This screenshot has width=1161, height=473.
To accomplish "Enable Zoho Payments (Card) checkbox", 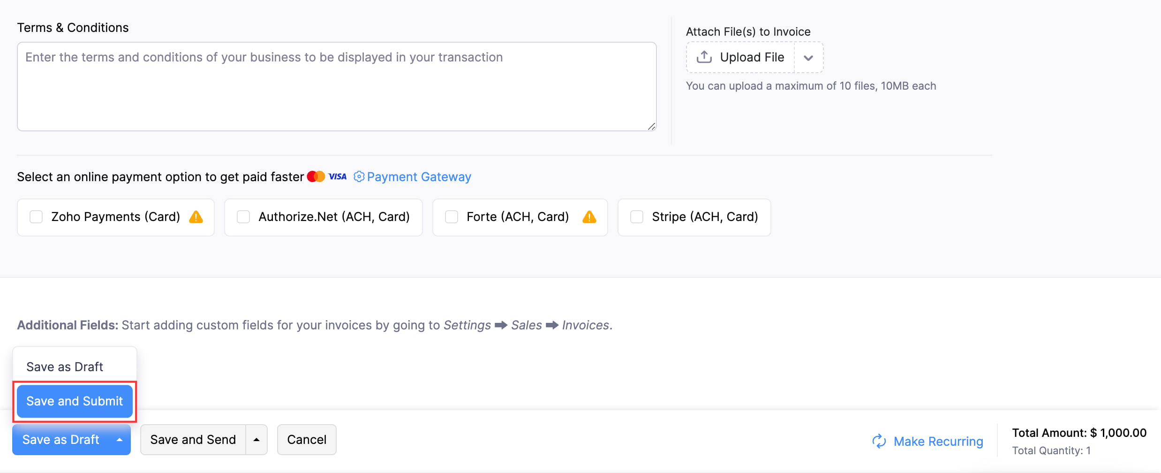I will (x=36, y=217).
